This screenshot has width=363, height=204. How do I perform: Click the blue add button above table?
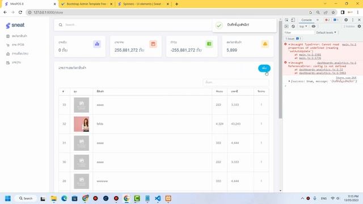264,68
